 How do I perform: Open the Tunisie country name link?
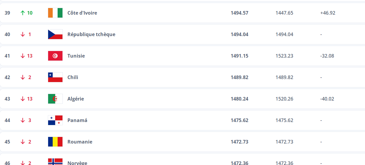pos(76,56)
